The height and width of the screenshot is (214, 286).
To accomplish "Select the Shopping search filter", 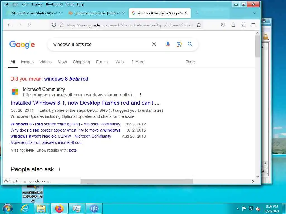I will click(x=81, y=62).
